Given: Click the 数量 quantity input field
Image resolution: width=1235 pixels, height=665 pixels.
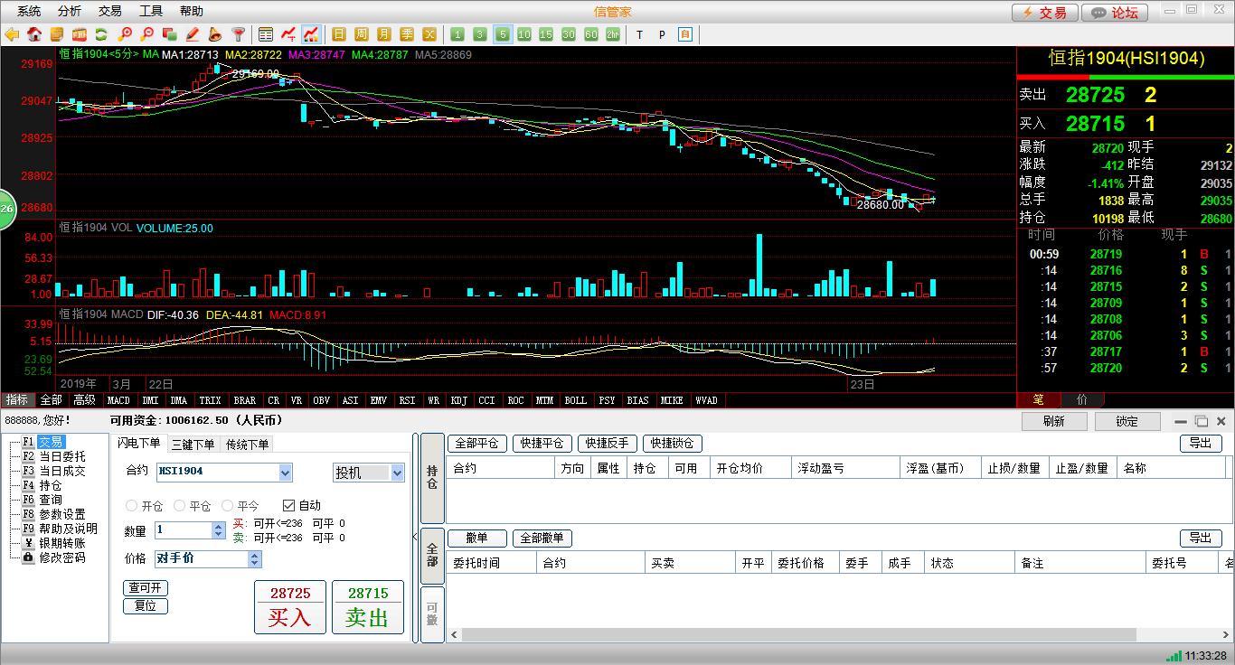Looking at the screenshot, I should point(183,530).
